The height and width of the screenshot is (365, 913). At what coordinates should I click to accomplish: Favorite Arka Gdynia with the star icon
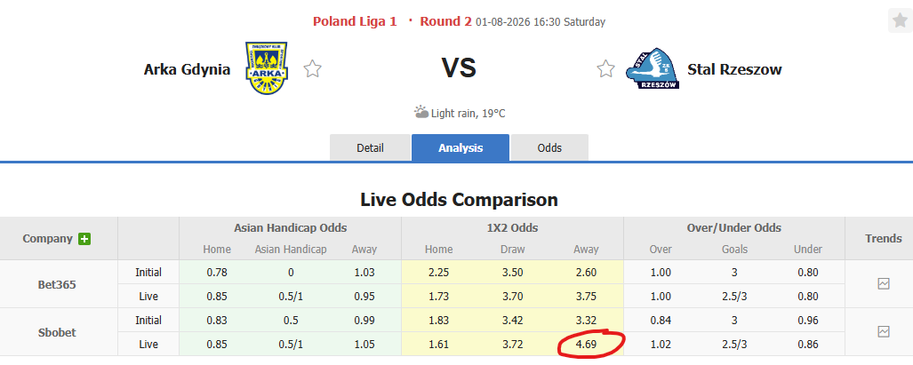click(313, 69)
